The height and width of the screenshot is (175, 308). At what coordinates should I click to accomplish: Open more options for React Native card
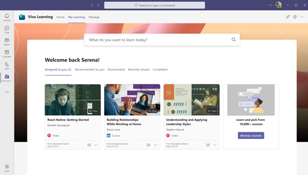[96, 145]
